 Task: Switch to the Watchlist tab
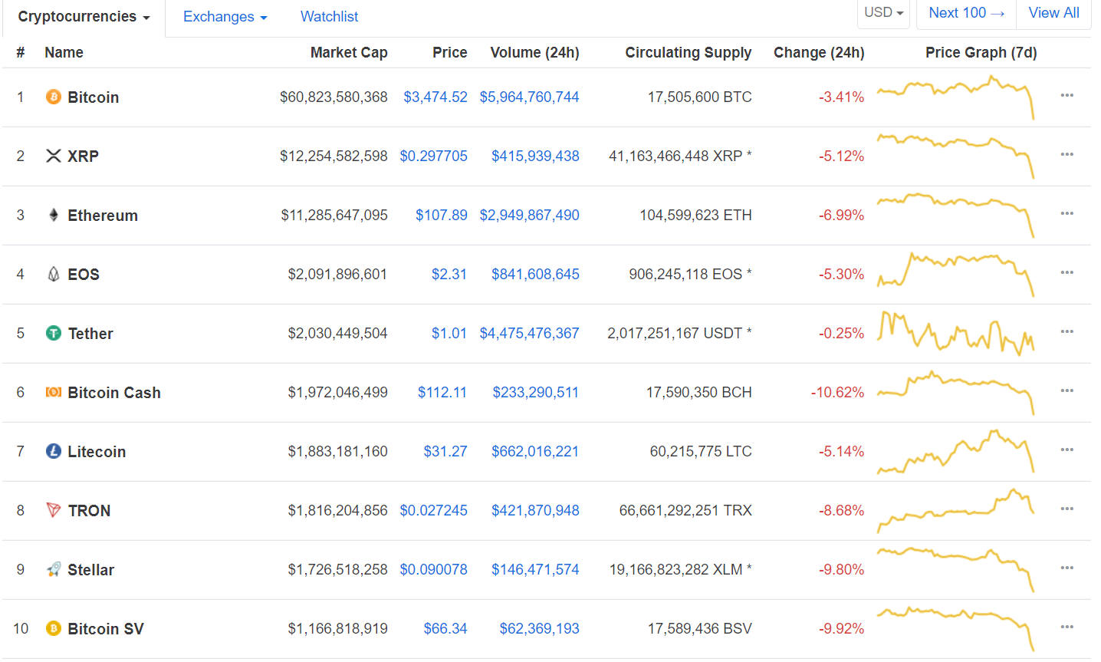329,17
